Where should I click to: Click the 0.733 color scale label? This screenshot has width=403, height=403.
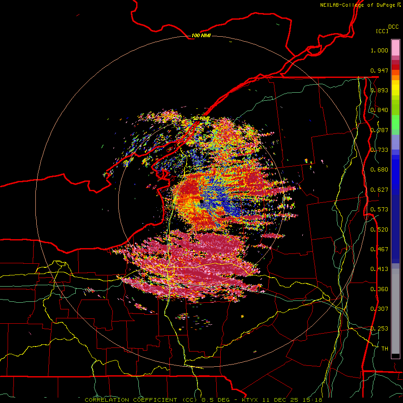tap(379, 150)
